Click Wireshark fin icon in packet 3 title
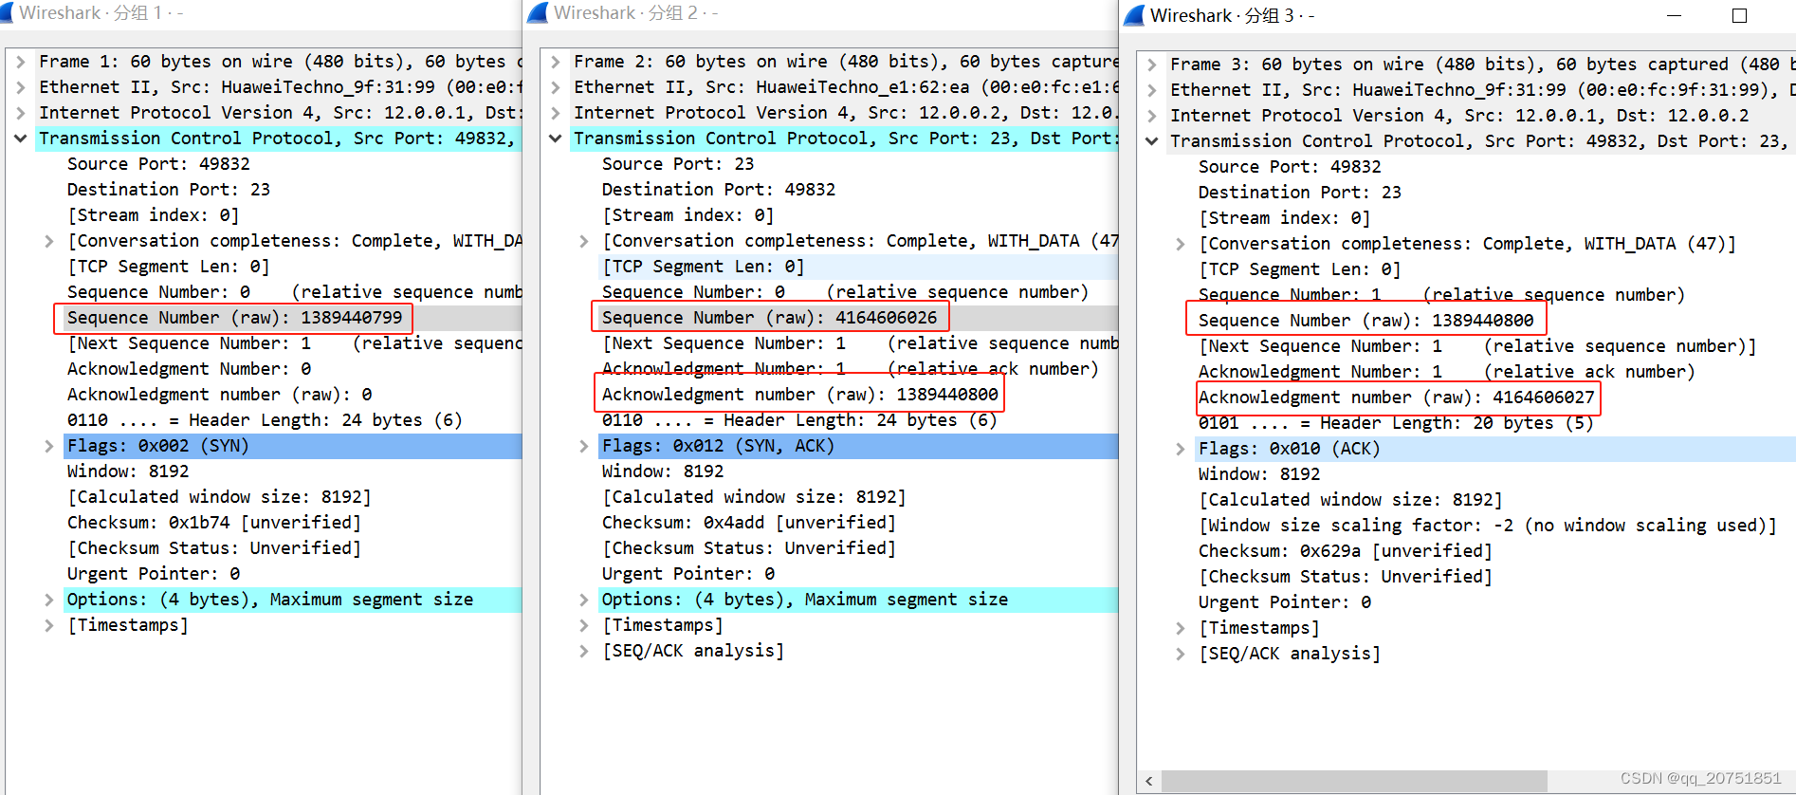This screenshot has width=1796, height=795. pos(1134,15)
